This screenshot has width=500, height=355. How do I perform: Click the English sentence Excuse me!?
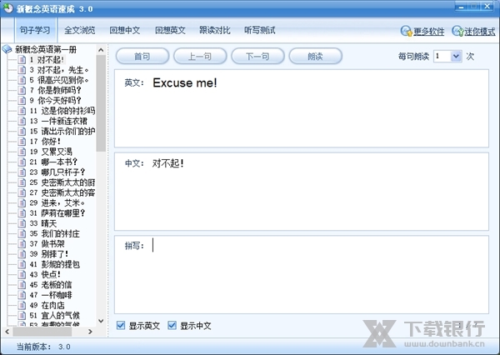[x=185, y=83]
